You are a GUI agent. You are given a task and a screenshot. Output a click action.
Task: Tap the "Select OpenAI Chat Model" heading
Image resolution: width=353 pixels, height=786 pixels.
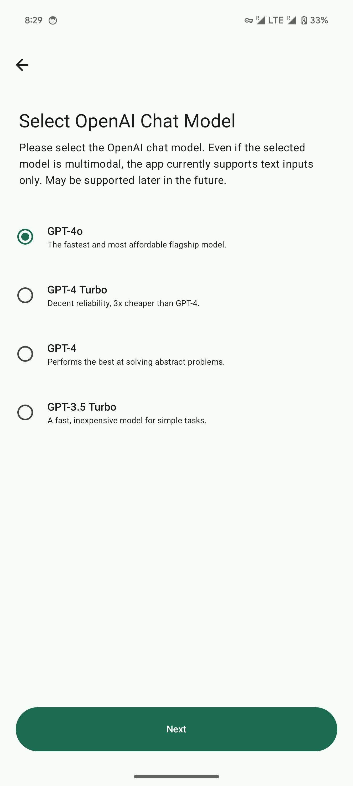coord(127,121)
